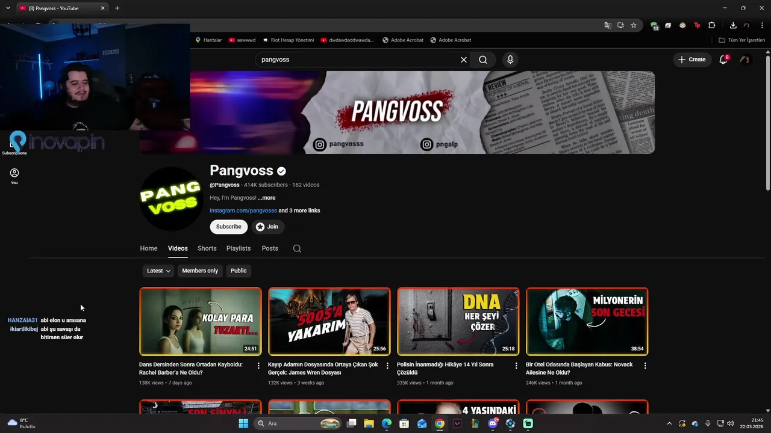Switch to the Home tab
The width and height of the screenshot is (771, 433).
pos(149,248)
